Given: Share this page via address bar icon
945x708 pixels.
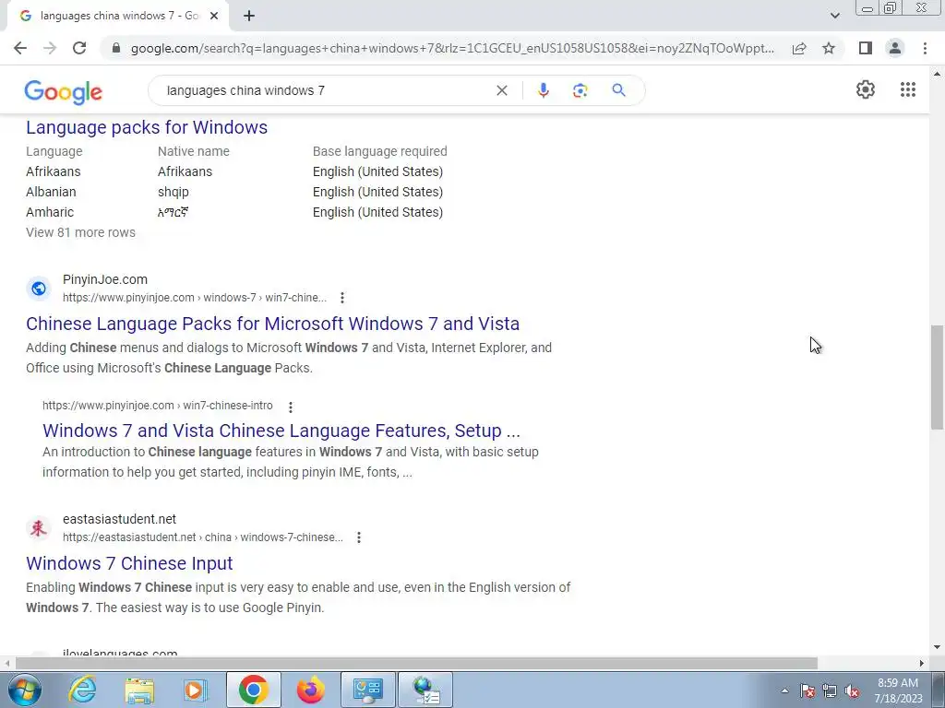Looking at the screenshot, I should [799, 48].
